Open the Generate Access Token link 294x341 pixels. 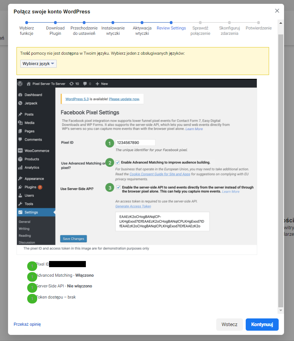(133, 206)
